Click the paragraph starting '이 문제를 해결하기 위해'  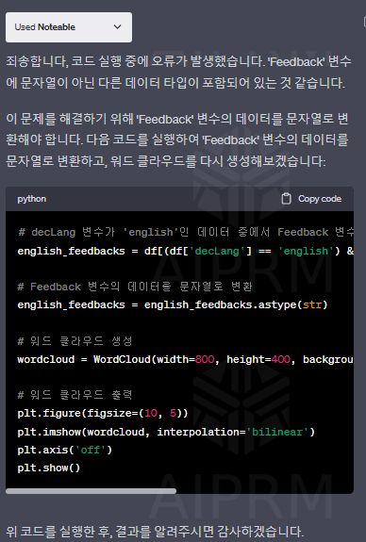(x=177, y=140)
